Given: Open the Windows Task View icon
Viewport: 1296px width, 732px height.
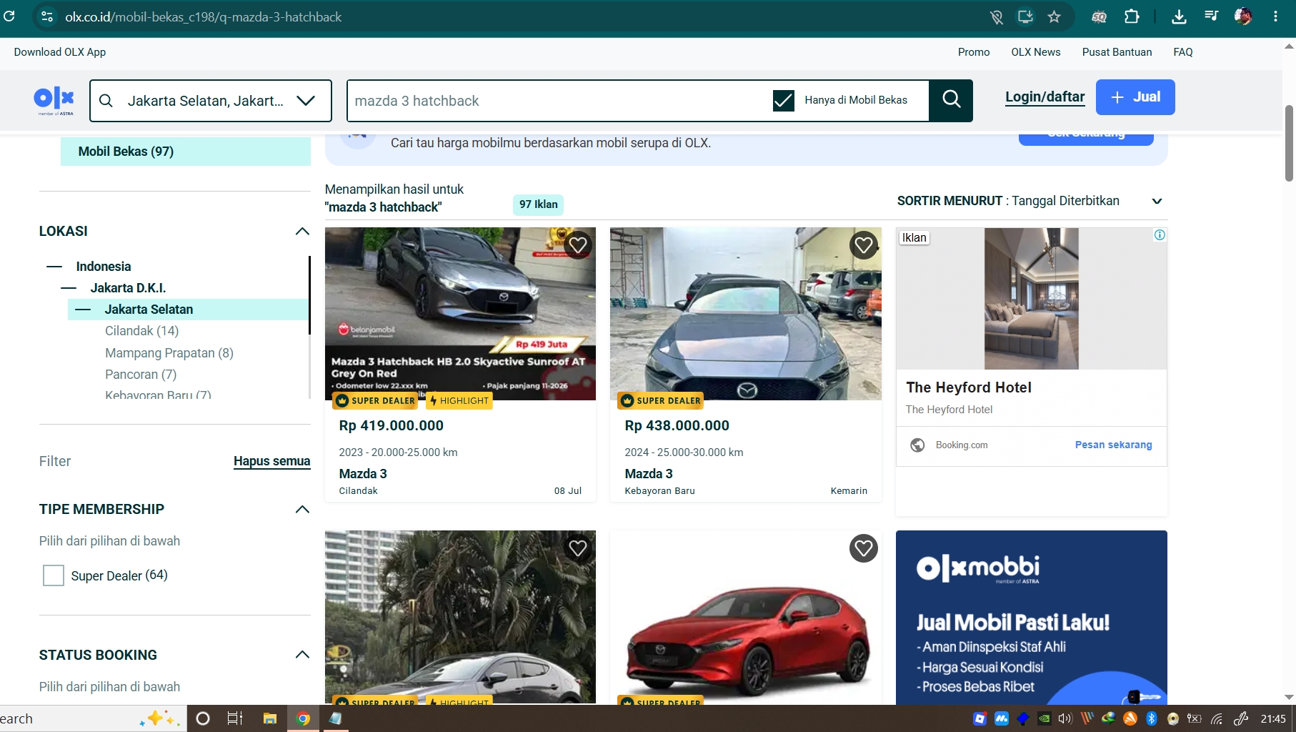Looking at the screenshot, I should pyautogui.click(x=235, y=718).
